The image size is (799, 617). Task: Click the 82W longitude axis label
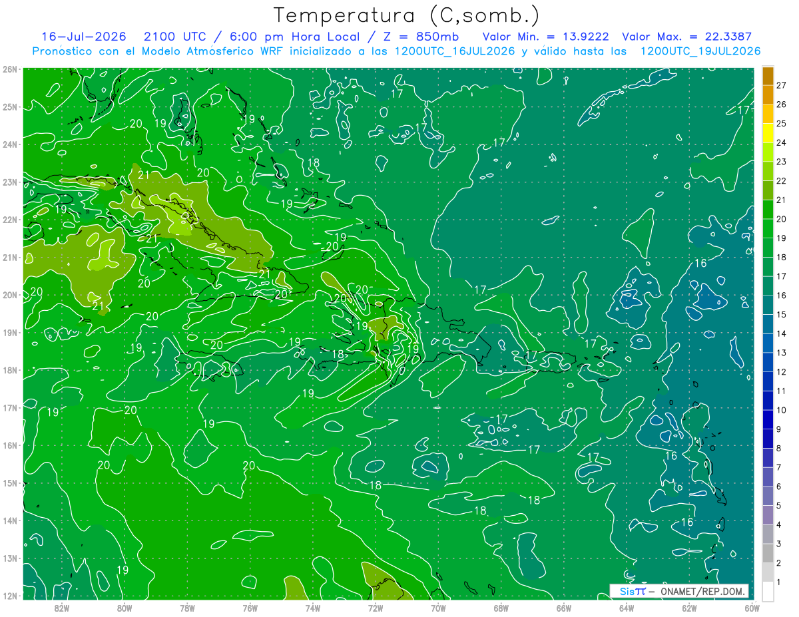tap(61, 608)
